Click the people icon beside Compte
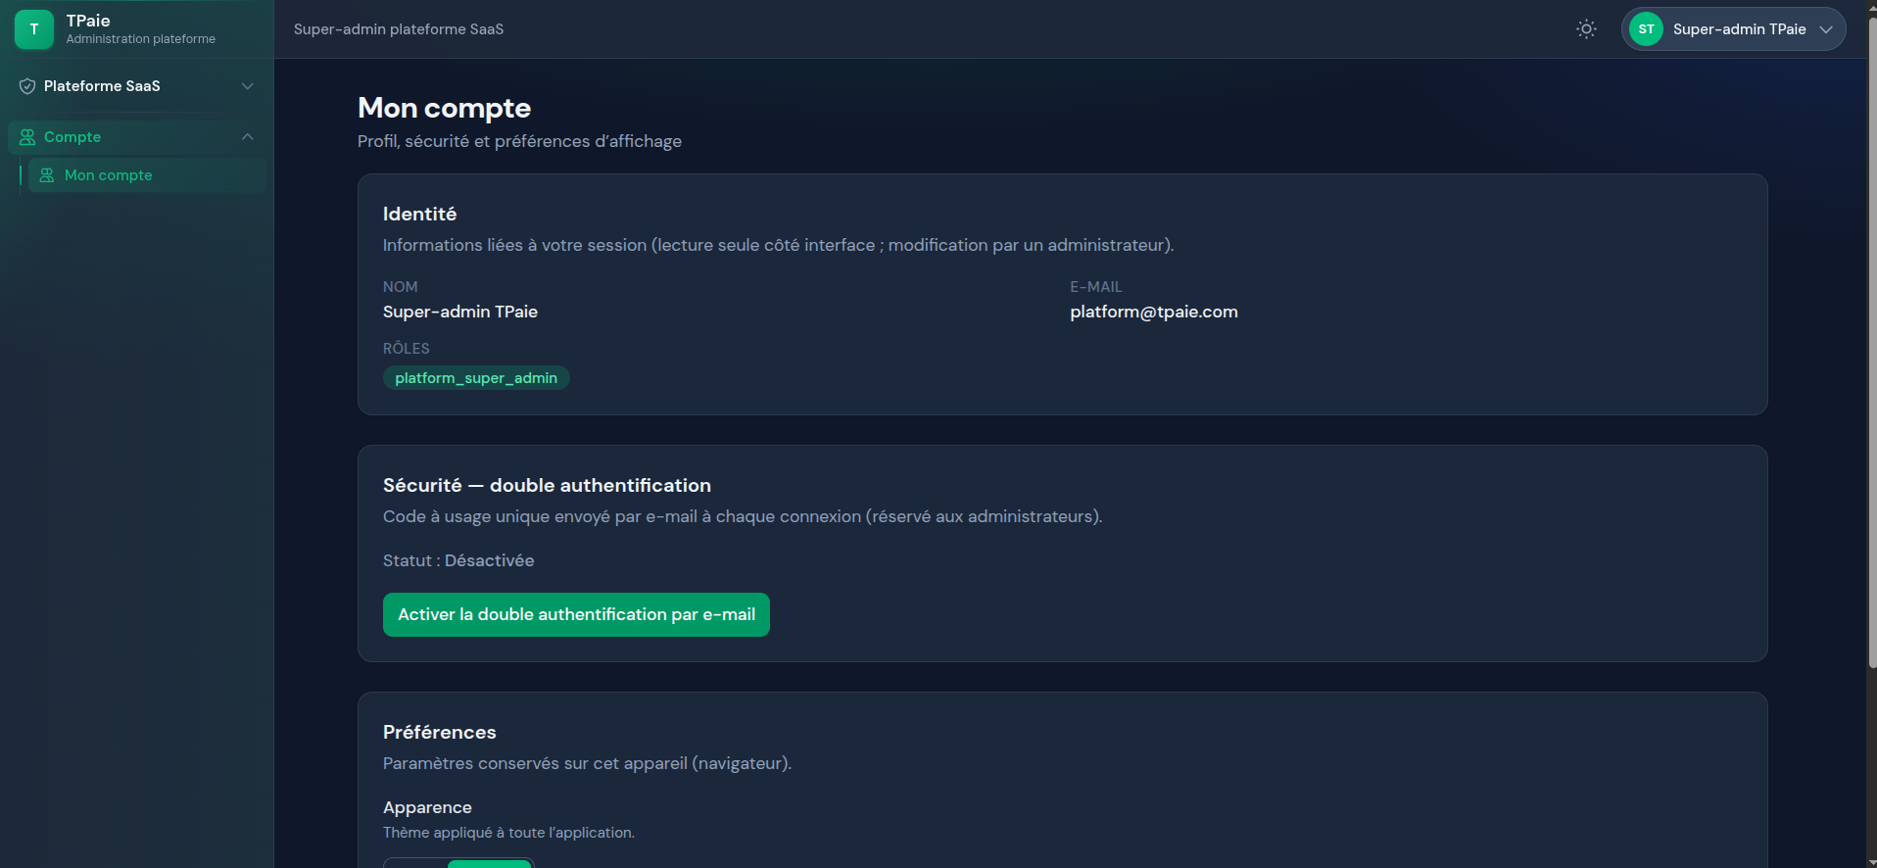Viewport: 1877px width, 868px height. (x=27, y=137)
